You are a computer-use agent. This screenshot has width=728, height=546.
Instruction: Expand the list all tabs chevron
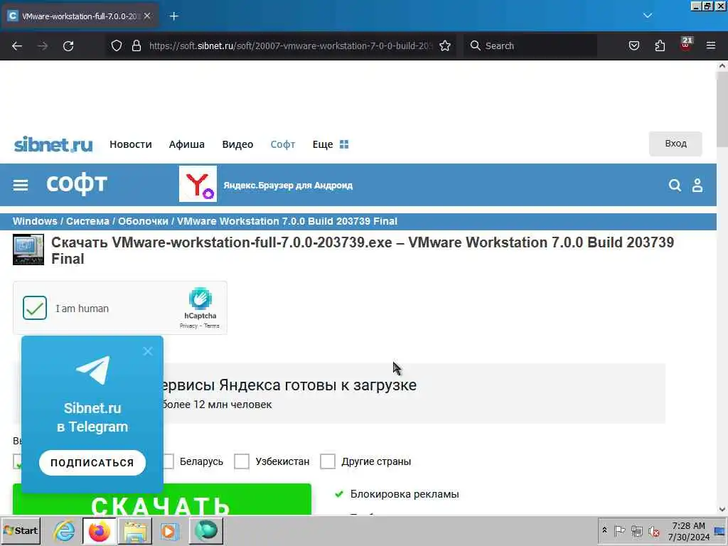click(x=648, y=16)
